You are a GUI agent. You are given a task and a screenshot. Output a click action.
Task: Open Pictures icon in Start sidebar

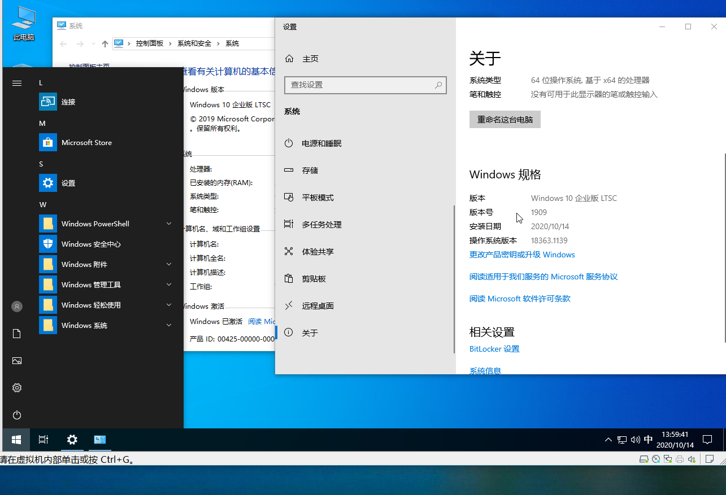point(17,361)
